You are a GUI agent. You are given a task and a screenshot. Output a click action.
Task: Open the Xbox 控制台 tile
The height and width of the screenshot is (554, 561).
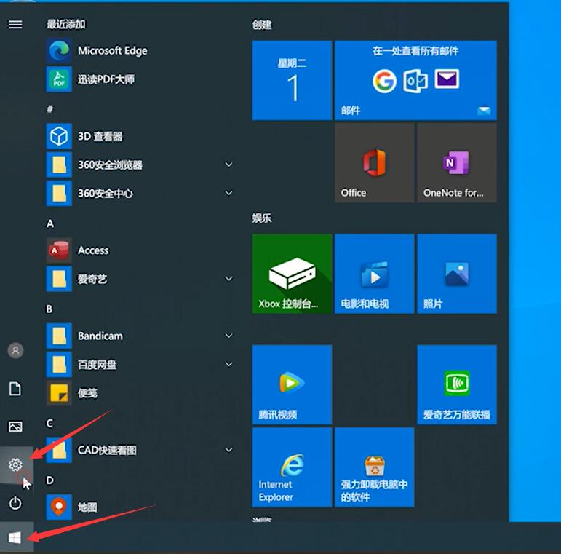(x=292, y=274)
